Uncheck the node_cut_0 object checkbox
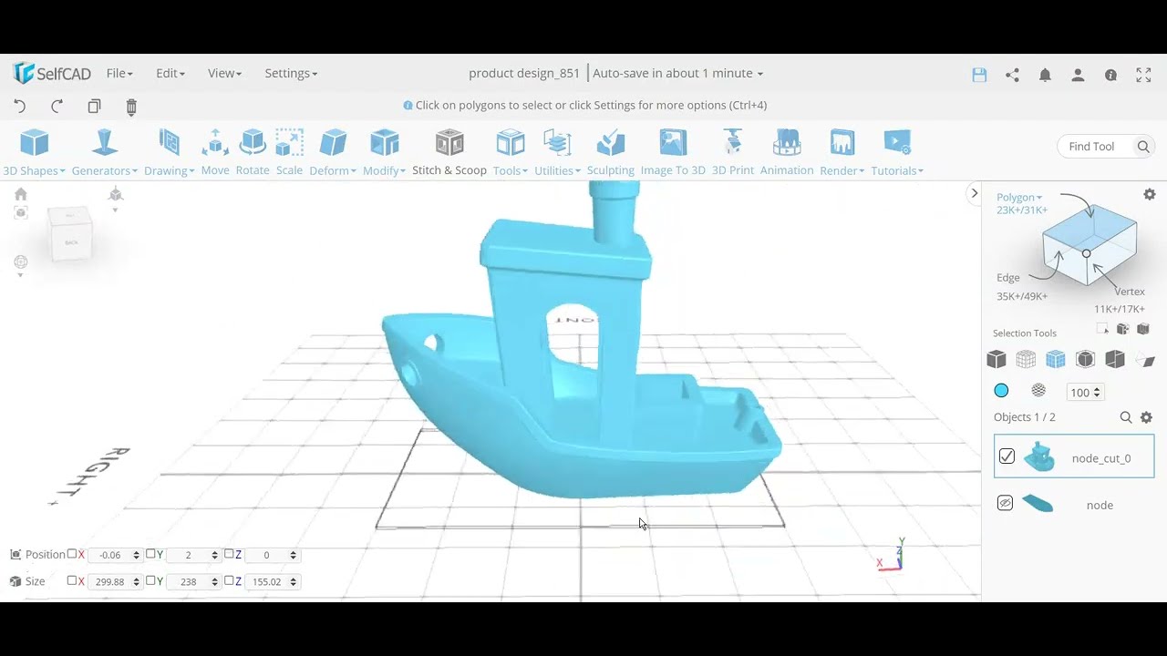 coord(1007,456)
